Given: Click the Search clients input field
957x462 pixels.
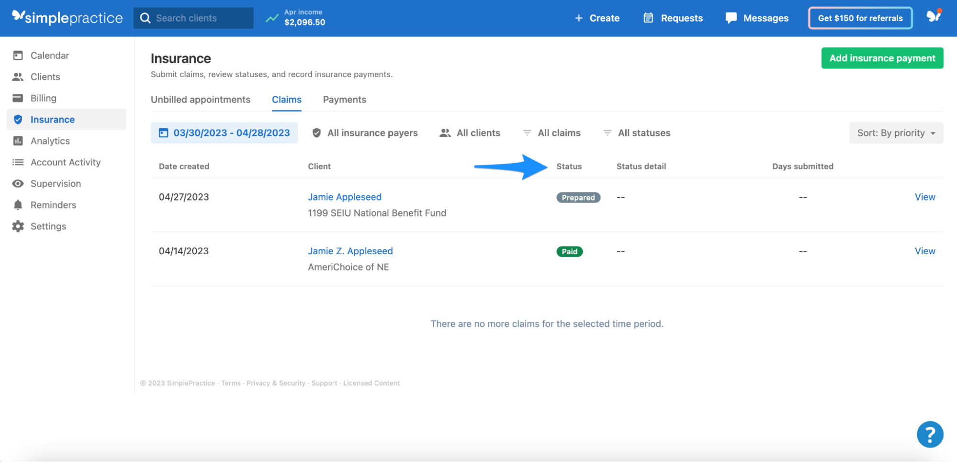Looking at the screenshot, I should coord(193,18).
